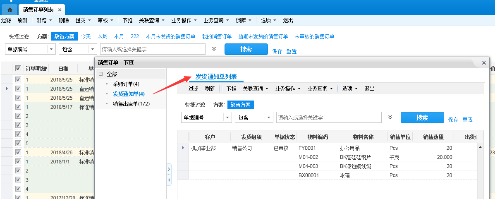This screenshot has width=495, height=199.
Task: Open the 包含 condition dropdown in dialog
Action: [x=269, y=117]
